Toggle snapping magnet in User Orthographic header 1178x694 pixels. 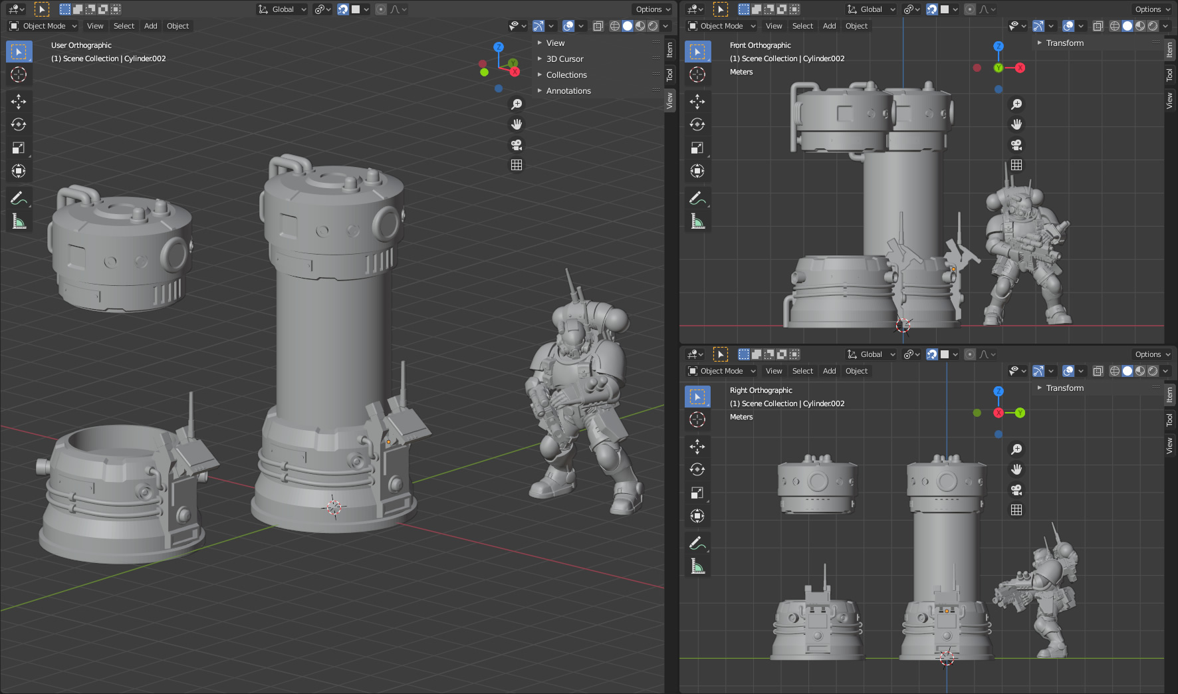343,9
